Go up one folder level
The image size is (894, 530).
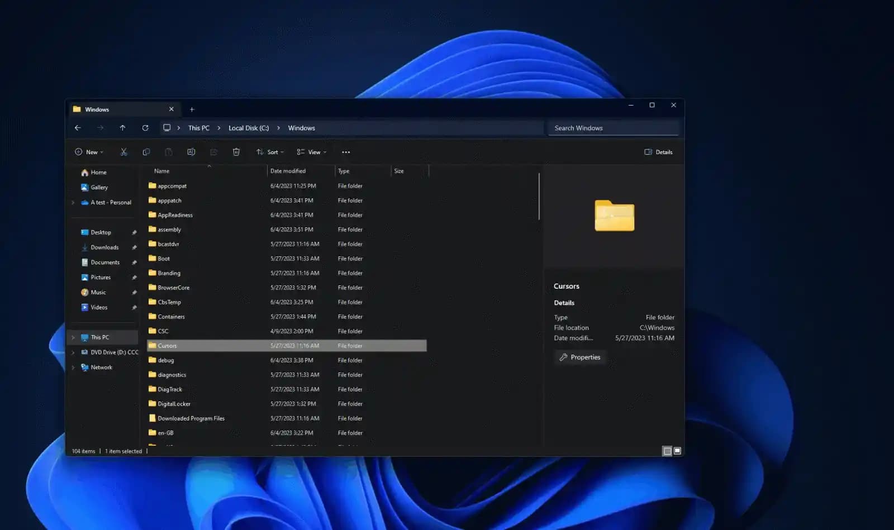tap(122, 128)
